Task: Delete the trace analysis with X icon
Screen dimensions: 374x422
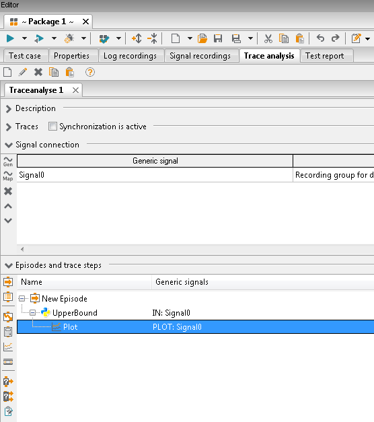Action: [x=38, y=72]
